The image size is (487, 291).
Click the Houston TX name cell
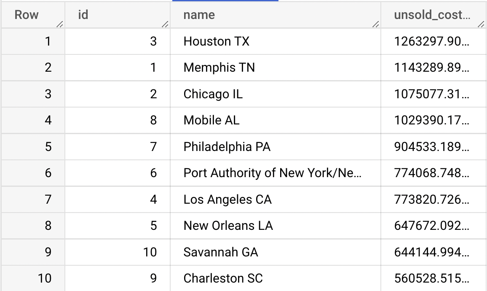point(217,41)
